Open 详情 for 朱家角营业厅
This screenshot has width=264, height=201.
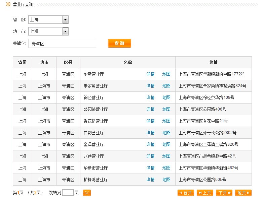150,86
